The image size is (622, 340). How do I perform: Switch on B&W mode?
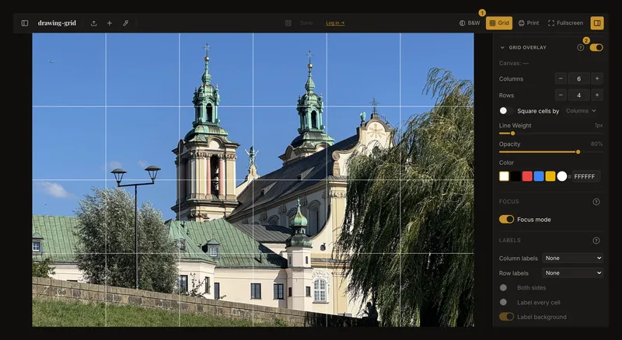pyautogui.click(x=470, y=23)
